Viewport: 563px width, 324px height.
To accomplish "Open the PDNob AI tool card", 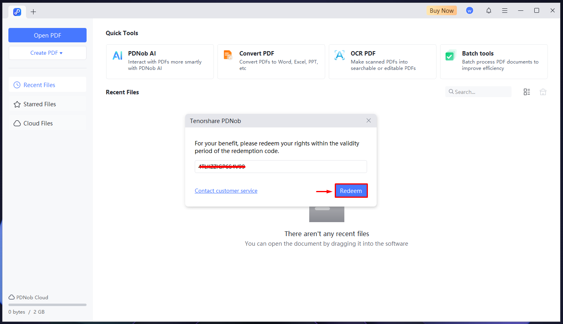I will pyautogui.click(x=160, y=62).
